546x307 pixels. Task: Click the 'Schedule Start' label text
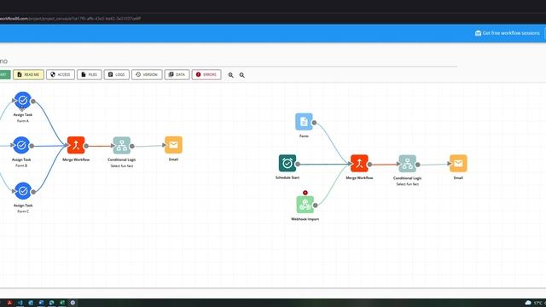(288, 177)
